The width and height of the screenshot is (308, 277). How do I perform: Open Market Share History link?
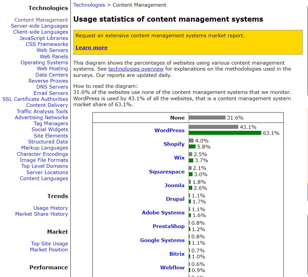click(42, 214)
